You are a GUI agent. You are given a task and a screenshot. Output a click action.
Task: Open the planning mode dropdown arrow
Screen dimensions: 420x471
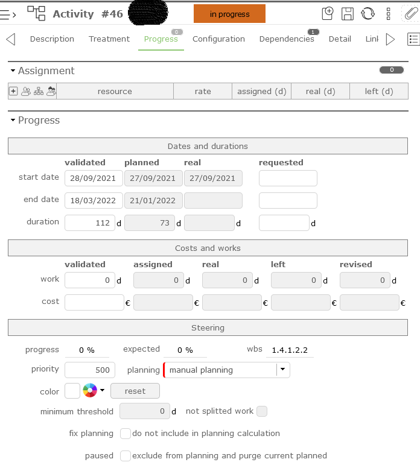pyautogui.click(x=283, y=370)
